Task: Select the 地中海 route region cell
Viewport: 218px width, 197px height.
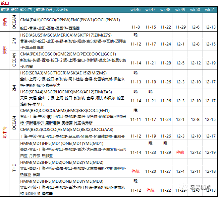Action: tap(5, 133)
